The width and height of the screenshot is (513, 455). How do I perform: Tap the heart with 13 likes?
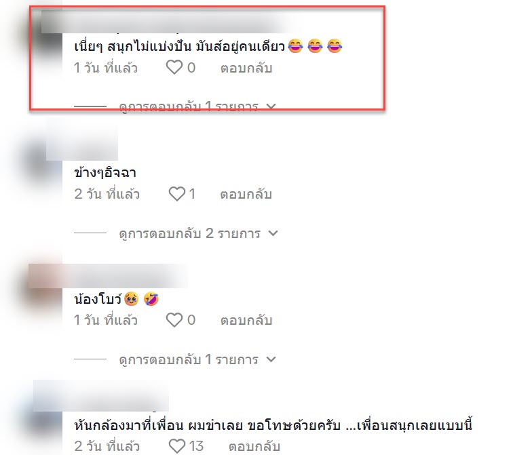coord(177,446)
